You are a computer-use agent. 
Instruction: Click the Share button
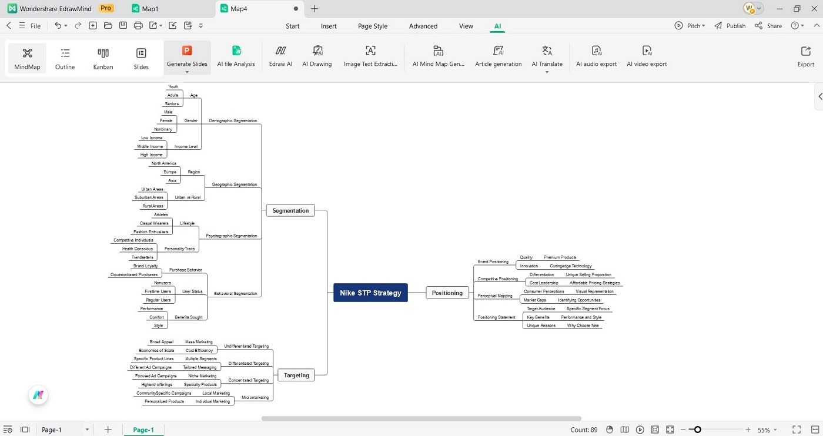pos(768,26)
